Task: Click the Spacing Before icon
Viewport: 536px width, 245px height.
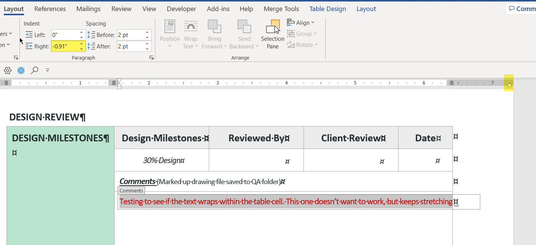Action: click(x=91, y=35)
